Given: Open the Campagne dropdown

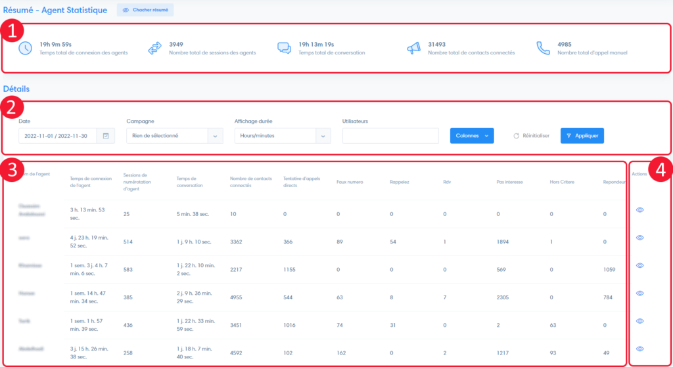Looking at the screenshot, I should 175,136.
